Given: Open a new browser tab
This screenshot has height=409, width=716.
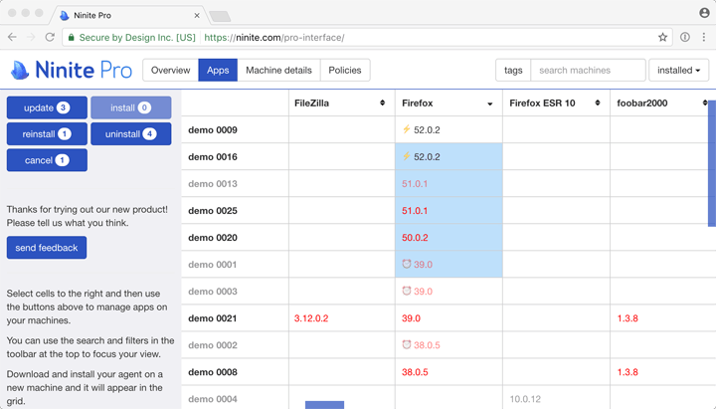Looking at the screenshot, I should coord(220,17).
